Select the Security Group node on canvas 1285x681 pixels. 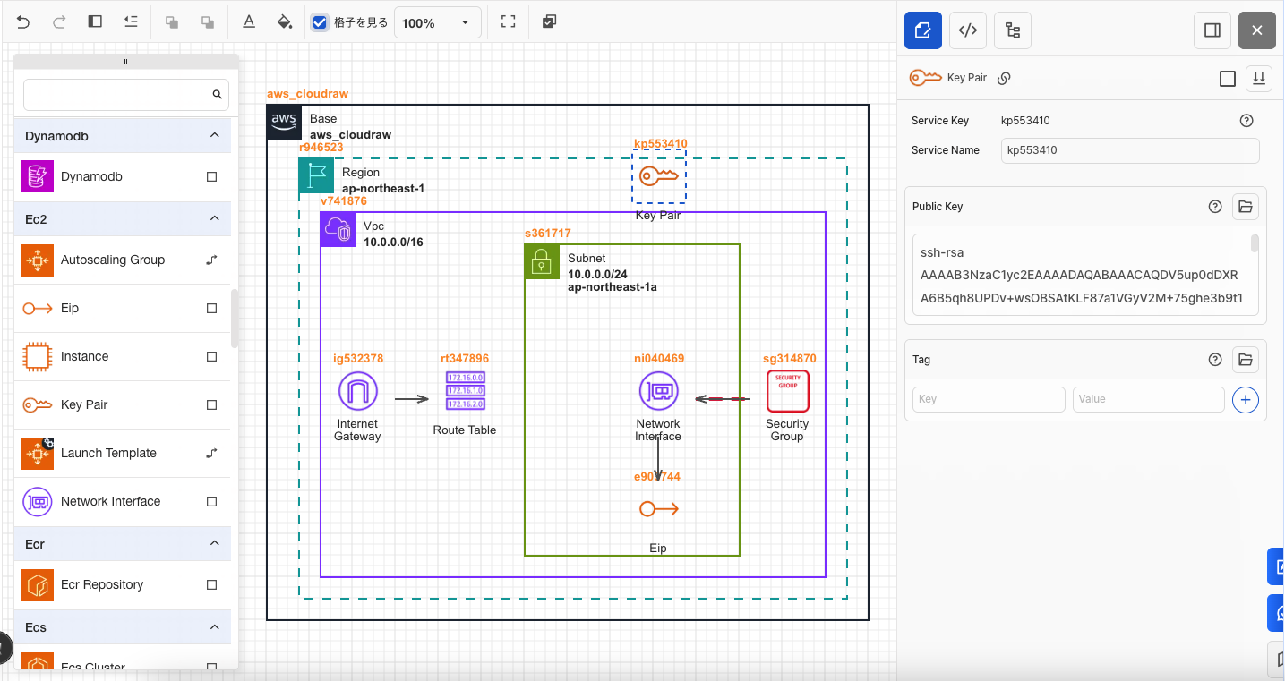(x=787, y=392)
